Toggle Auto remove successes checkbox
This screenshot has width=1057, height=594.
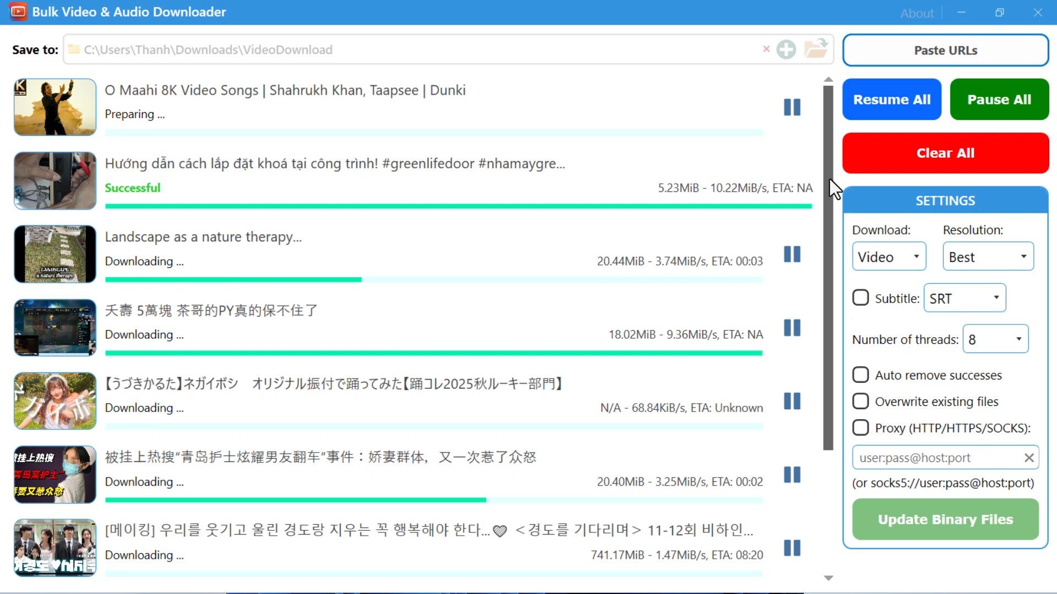coord(860,375)
